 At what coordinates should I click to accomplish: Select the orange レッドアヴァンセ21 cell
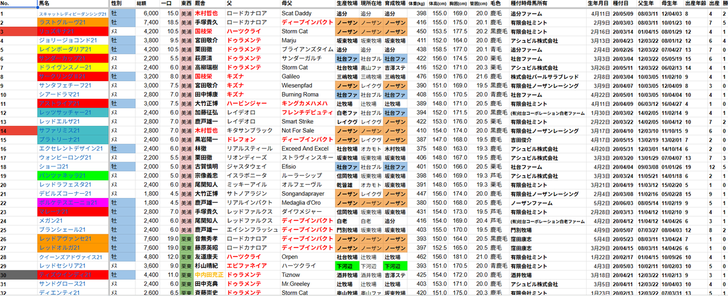point(73,239)
